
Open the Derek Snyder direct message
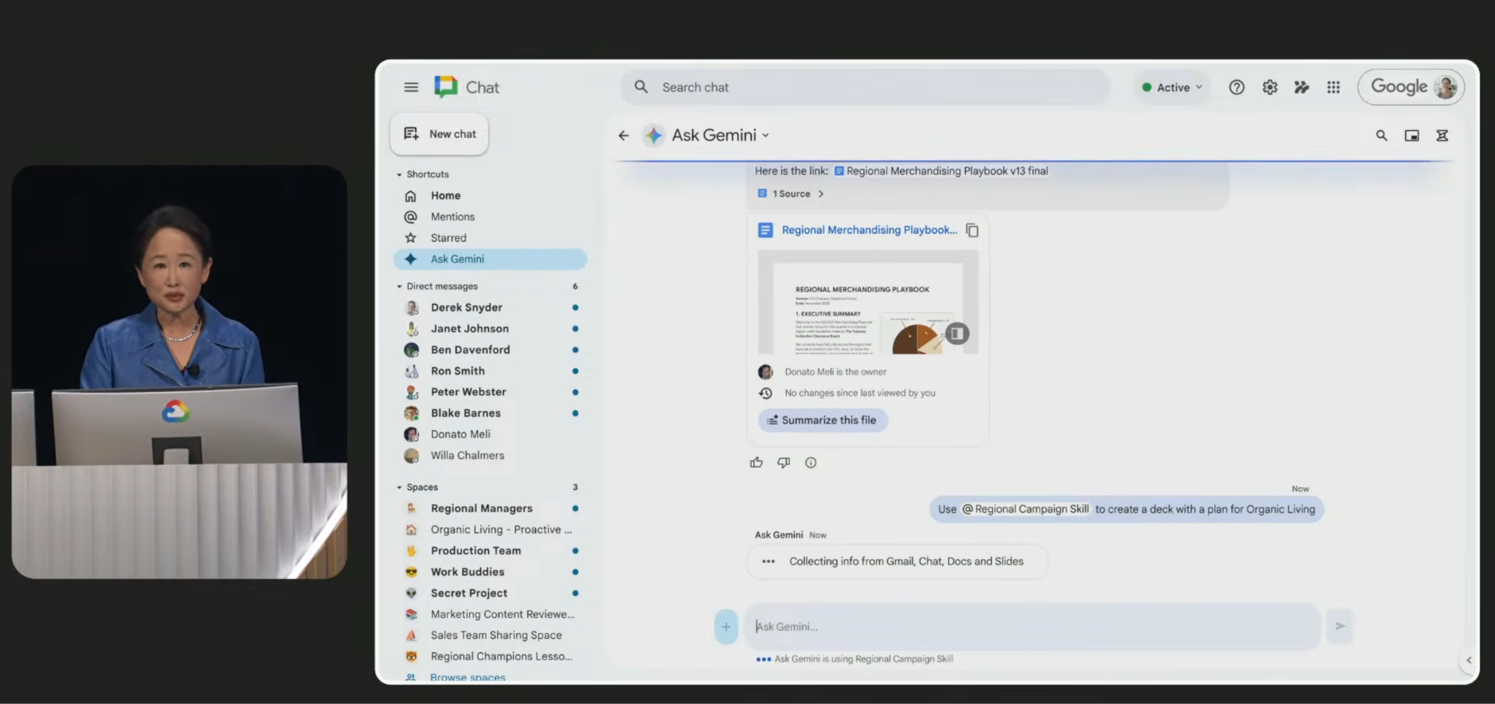[466, 307]
